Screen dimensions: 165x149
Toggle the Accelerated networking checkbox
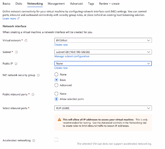[x=56, y=140]
